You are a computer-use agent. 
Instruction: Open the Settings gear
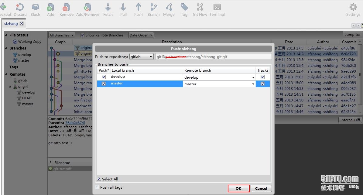click(353, 9)
